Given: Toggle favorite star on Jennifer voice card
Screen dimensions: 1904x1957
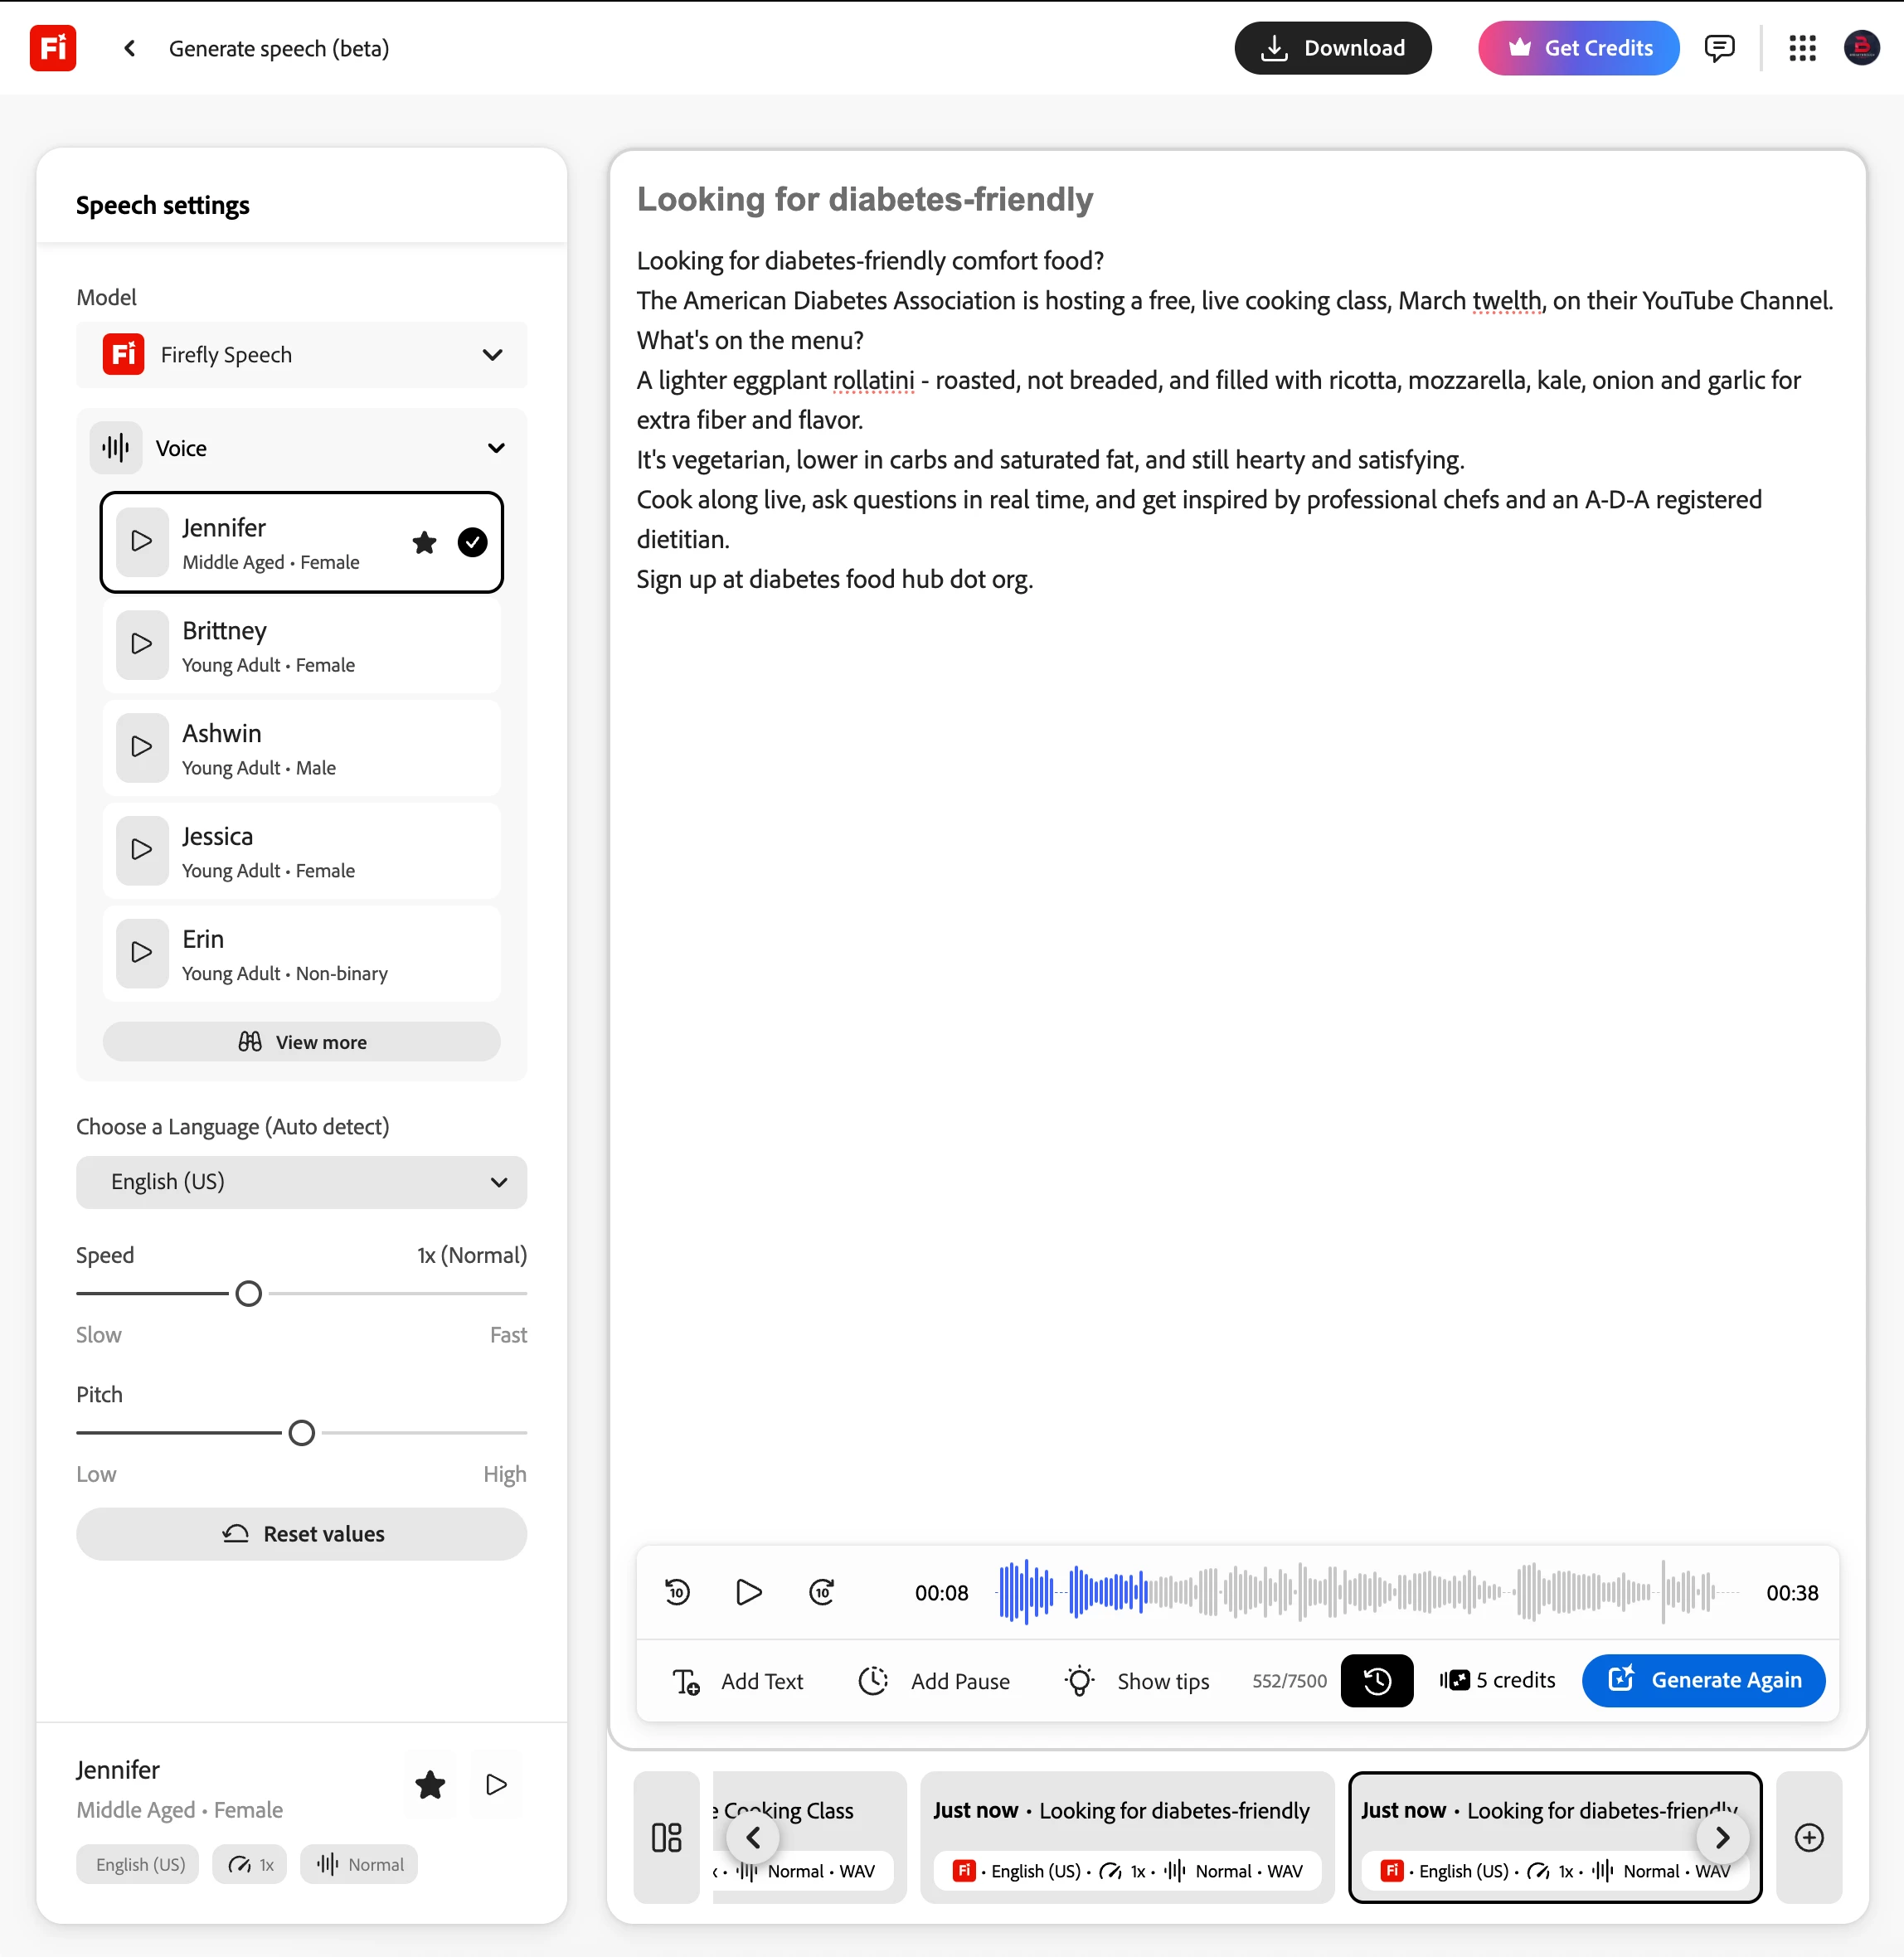Looking at the screenshot, I should click(x=424, y=542).
